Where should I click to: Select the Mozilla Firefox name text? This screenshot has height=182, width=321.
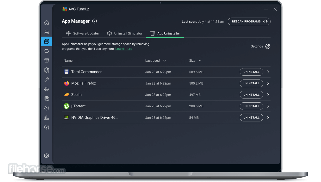pyautogui.click(x=84, y=83)
